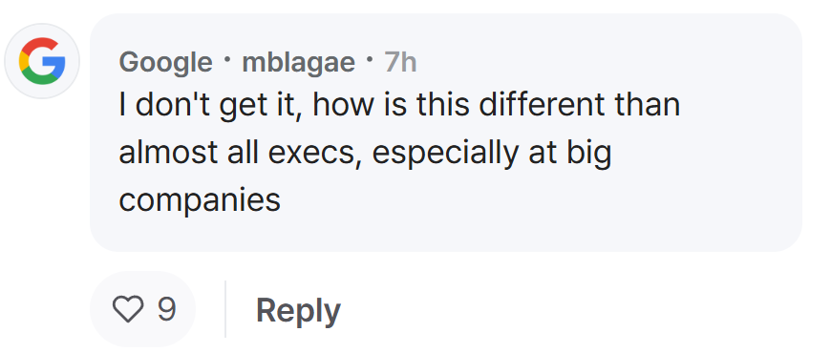Click the word "especially" in the comment
831x353 pixels.
444,154
